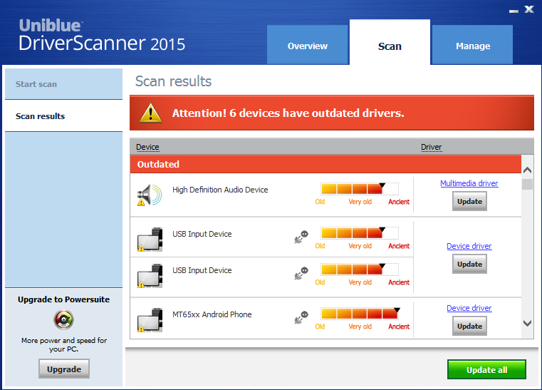The image size is (542, 390).
Task: Minimize the DriverScanner window
Action: [514, 11]
